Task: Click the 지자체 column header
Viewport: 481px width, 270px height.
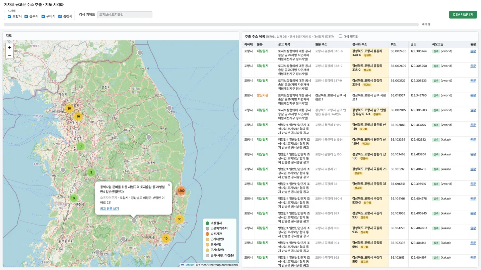Action: click(x=249, y=44)
